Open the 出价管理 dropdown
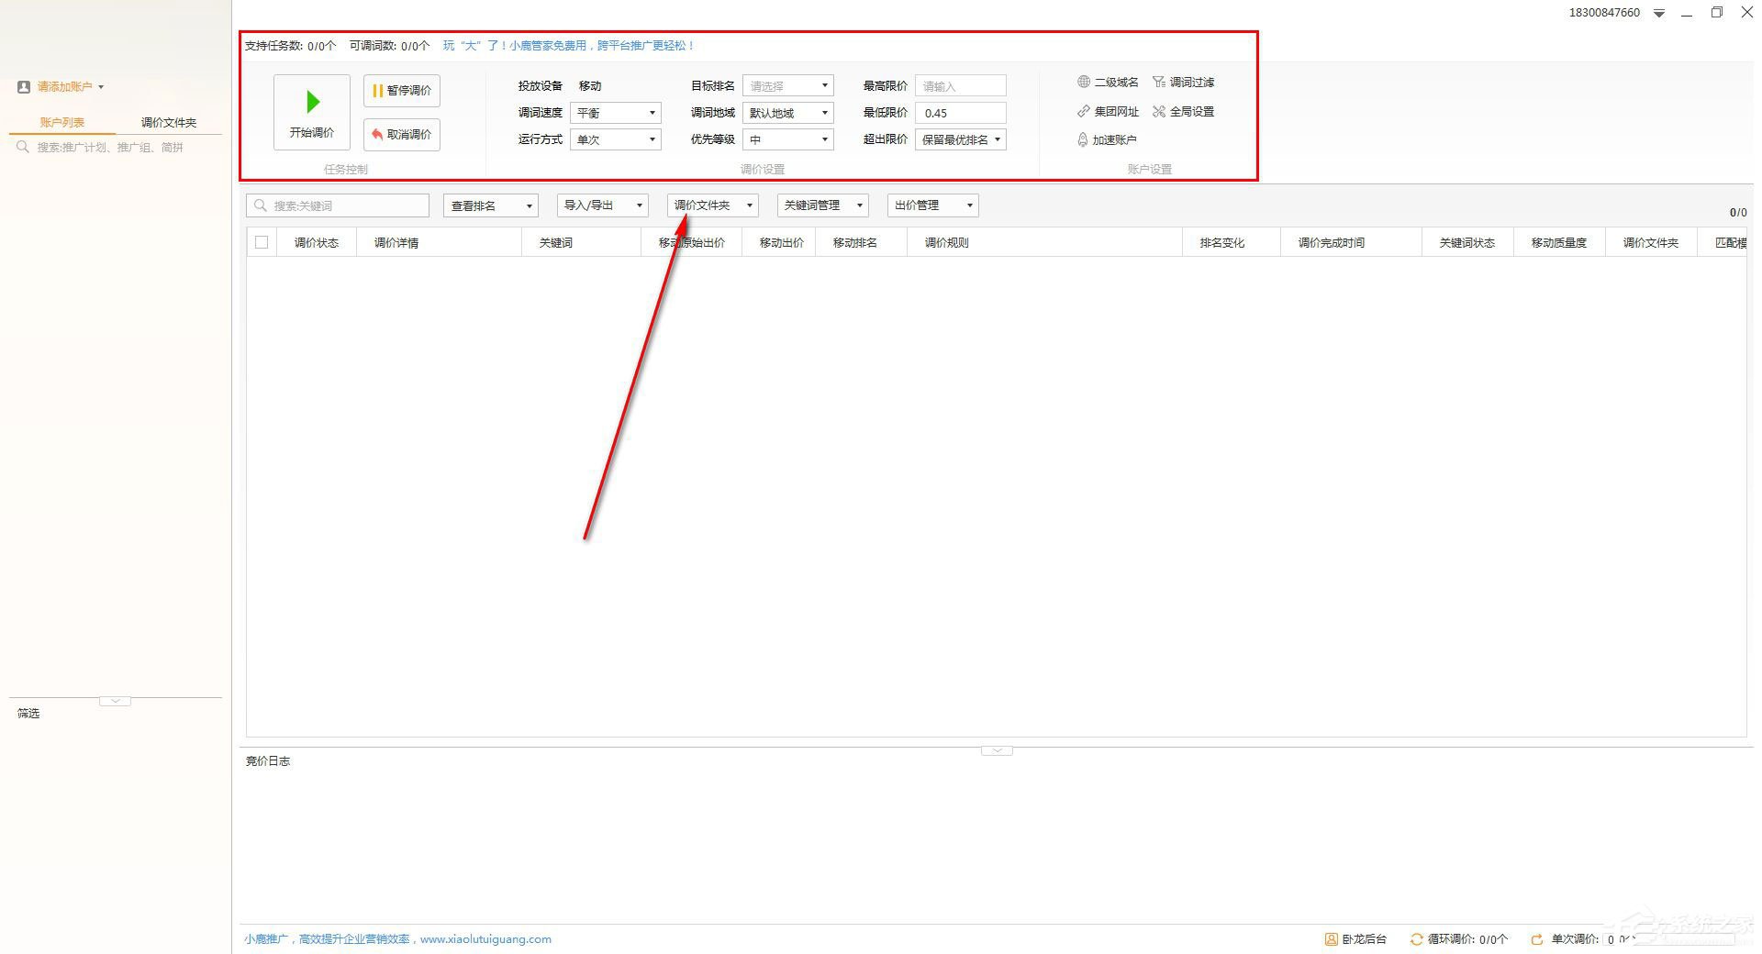The height and width of the screenshot is (954, 1762). (x=933, y=205)
